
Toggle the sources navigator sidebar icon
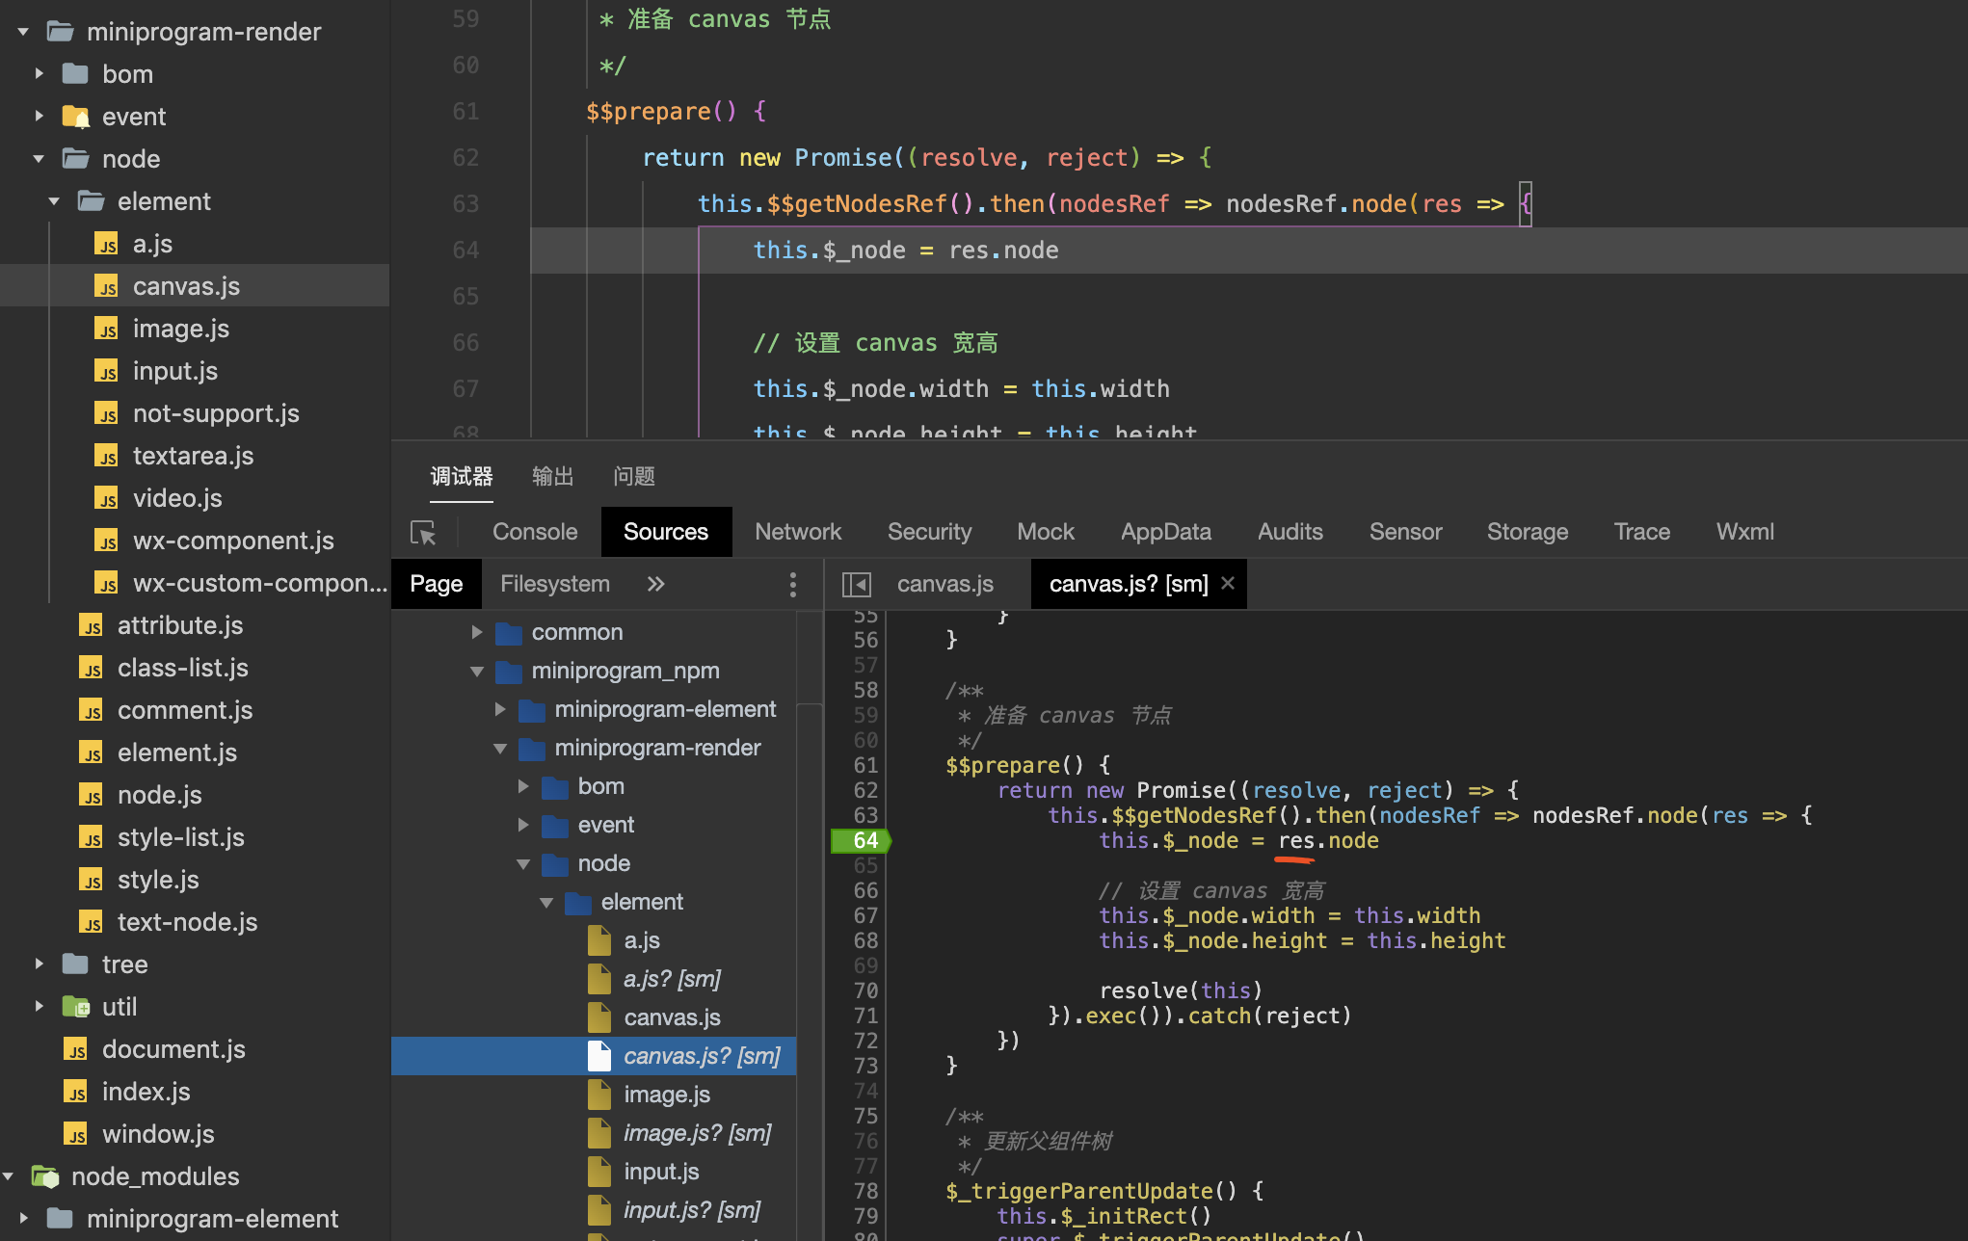coord(856,585)
